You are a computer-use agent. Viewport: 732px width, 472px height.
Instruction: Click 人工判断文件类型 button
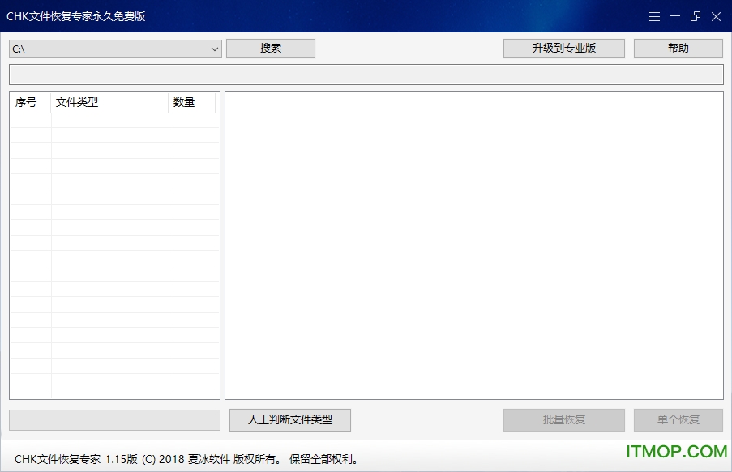tap(290, 419)
